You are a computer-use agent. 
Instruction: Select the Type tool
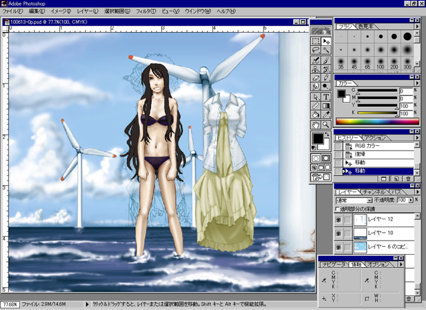326,97
